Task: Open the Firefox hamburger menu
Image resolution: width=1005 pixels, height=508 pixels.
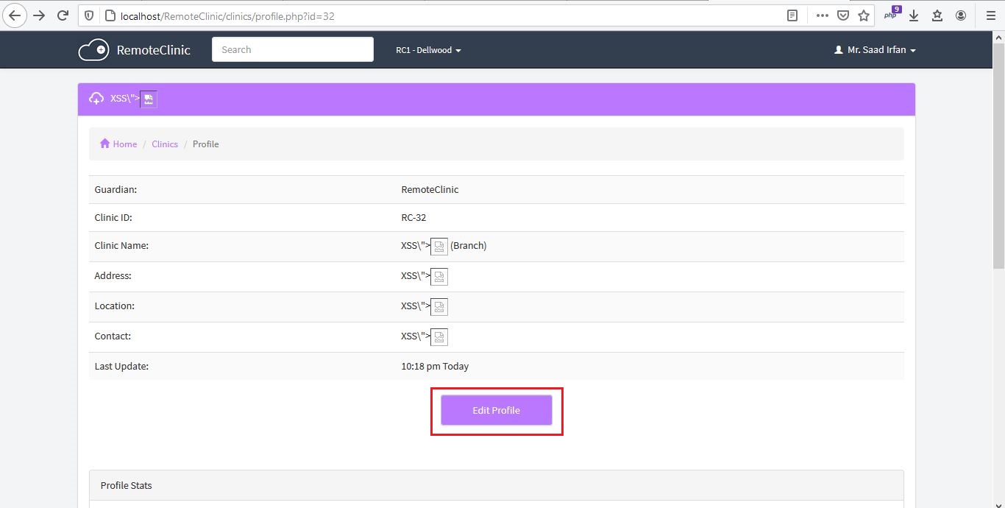Action: [x=991, y=15]
